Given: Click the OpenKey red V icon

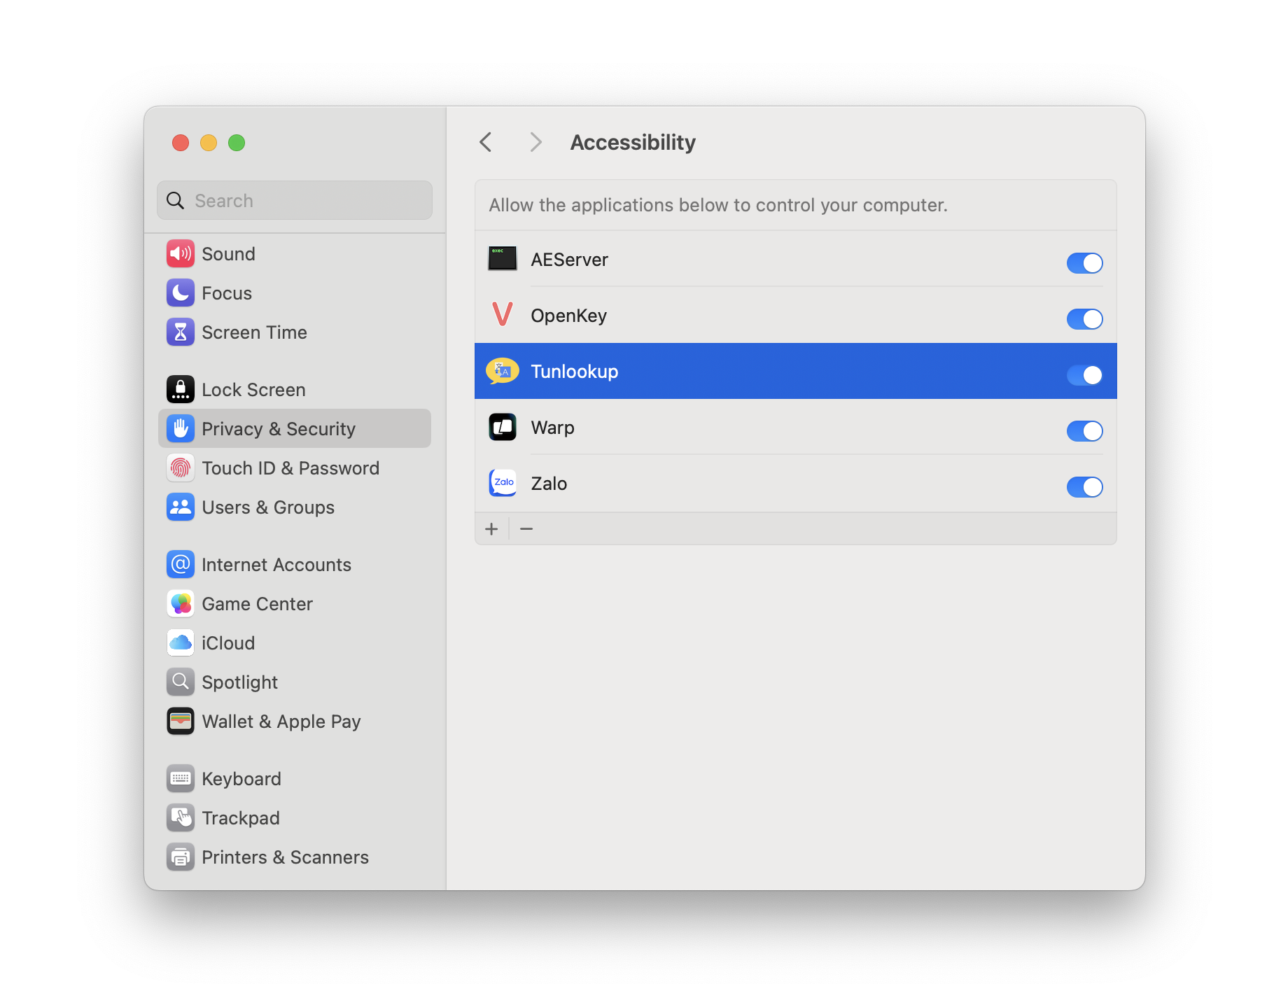Looking at the screenshot, I should (503, 315).
